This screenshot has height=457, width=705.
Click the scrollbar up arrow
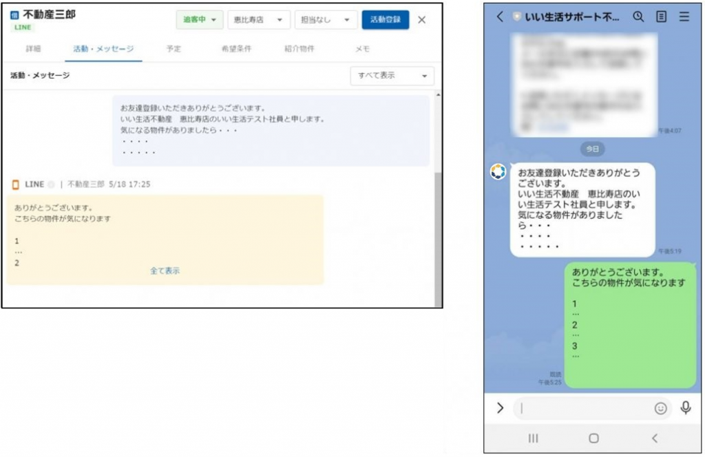[x=438, y=95]
